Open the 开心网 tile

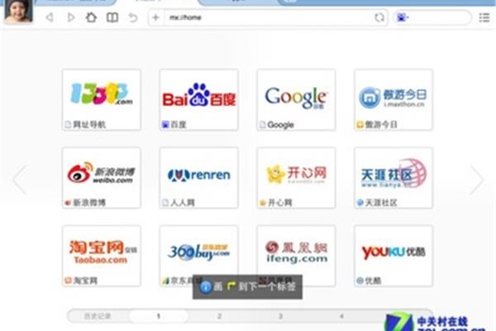[x=297, y=178]
